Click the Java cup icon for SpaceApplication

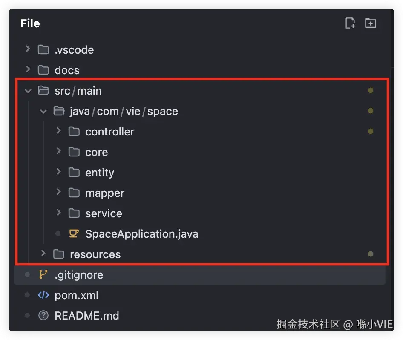pos(74,234)
